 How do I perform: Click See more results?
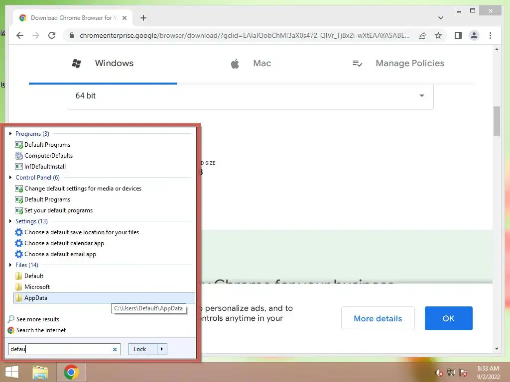(x=33, y=319)
